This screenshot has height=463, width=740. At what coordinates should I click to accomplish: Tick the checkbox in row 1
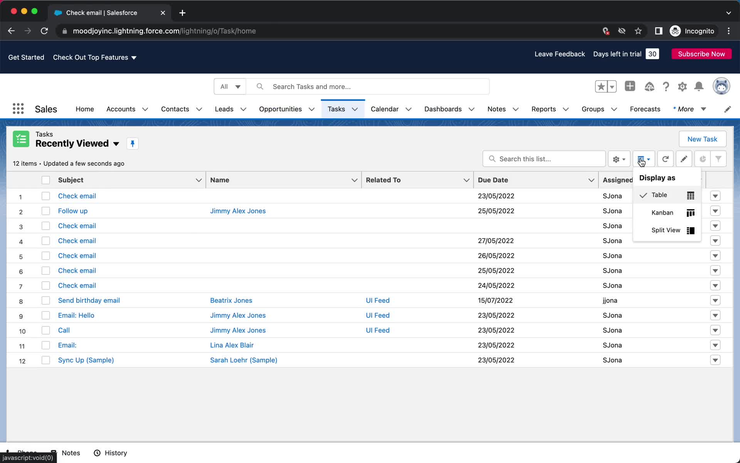(46, 196)
